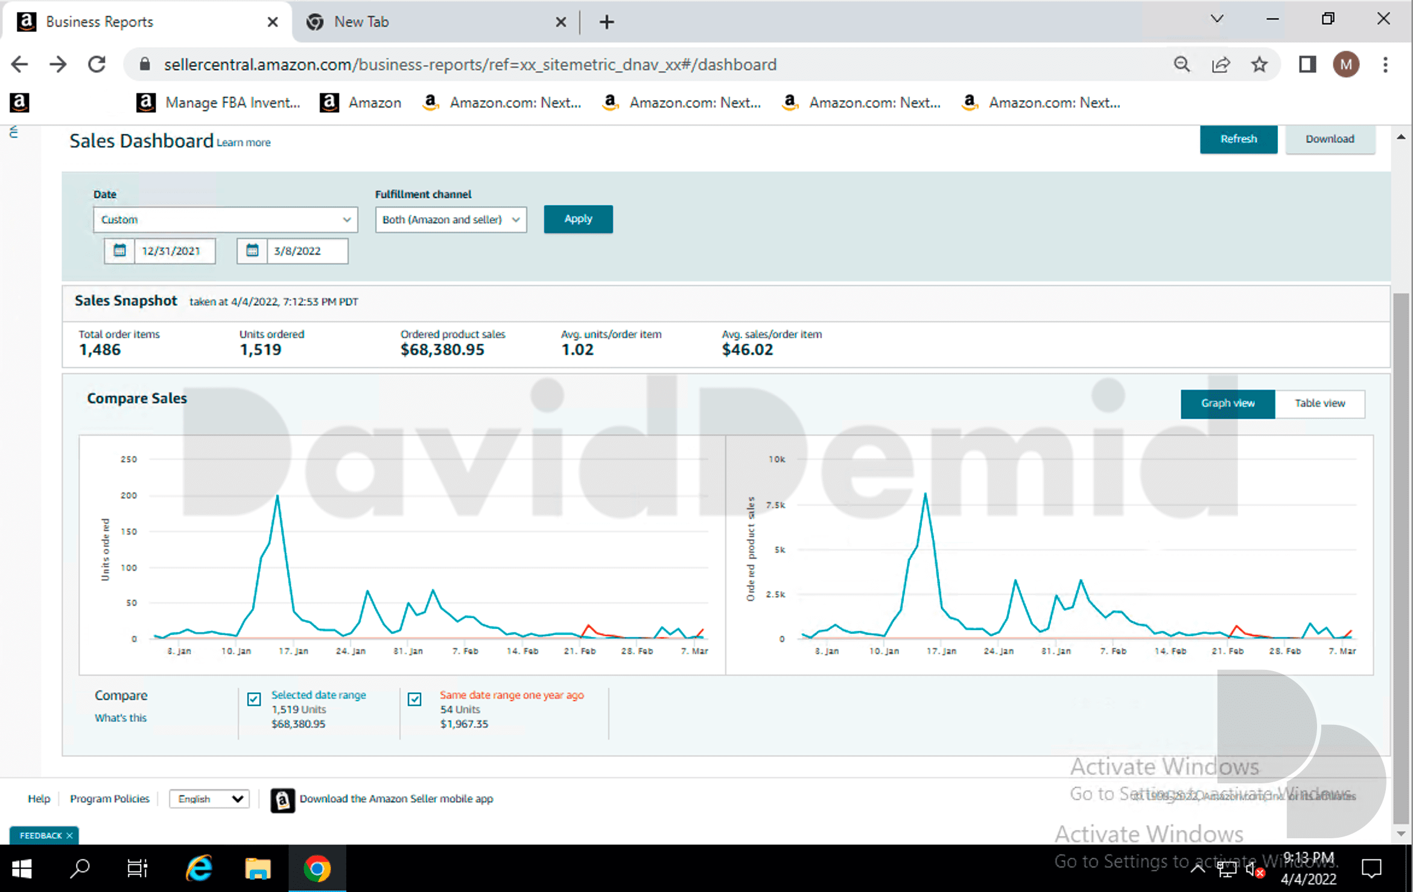Click the Amazon Seller mobile app icon
Screen dimensions: 1413x892
coord(282,800)
